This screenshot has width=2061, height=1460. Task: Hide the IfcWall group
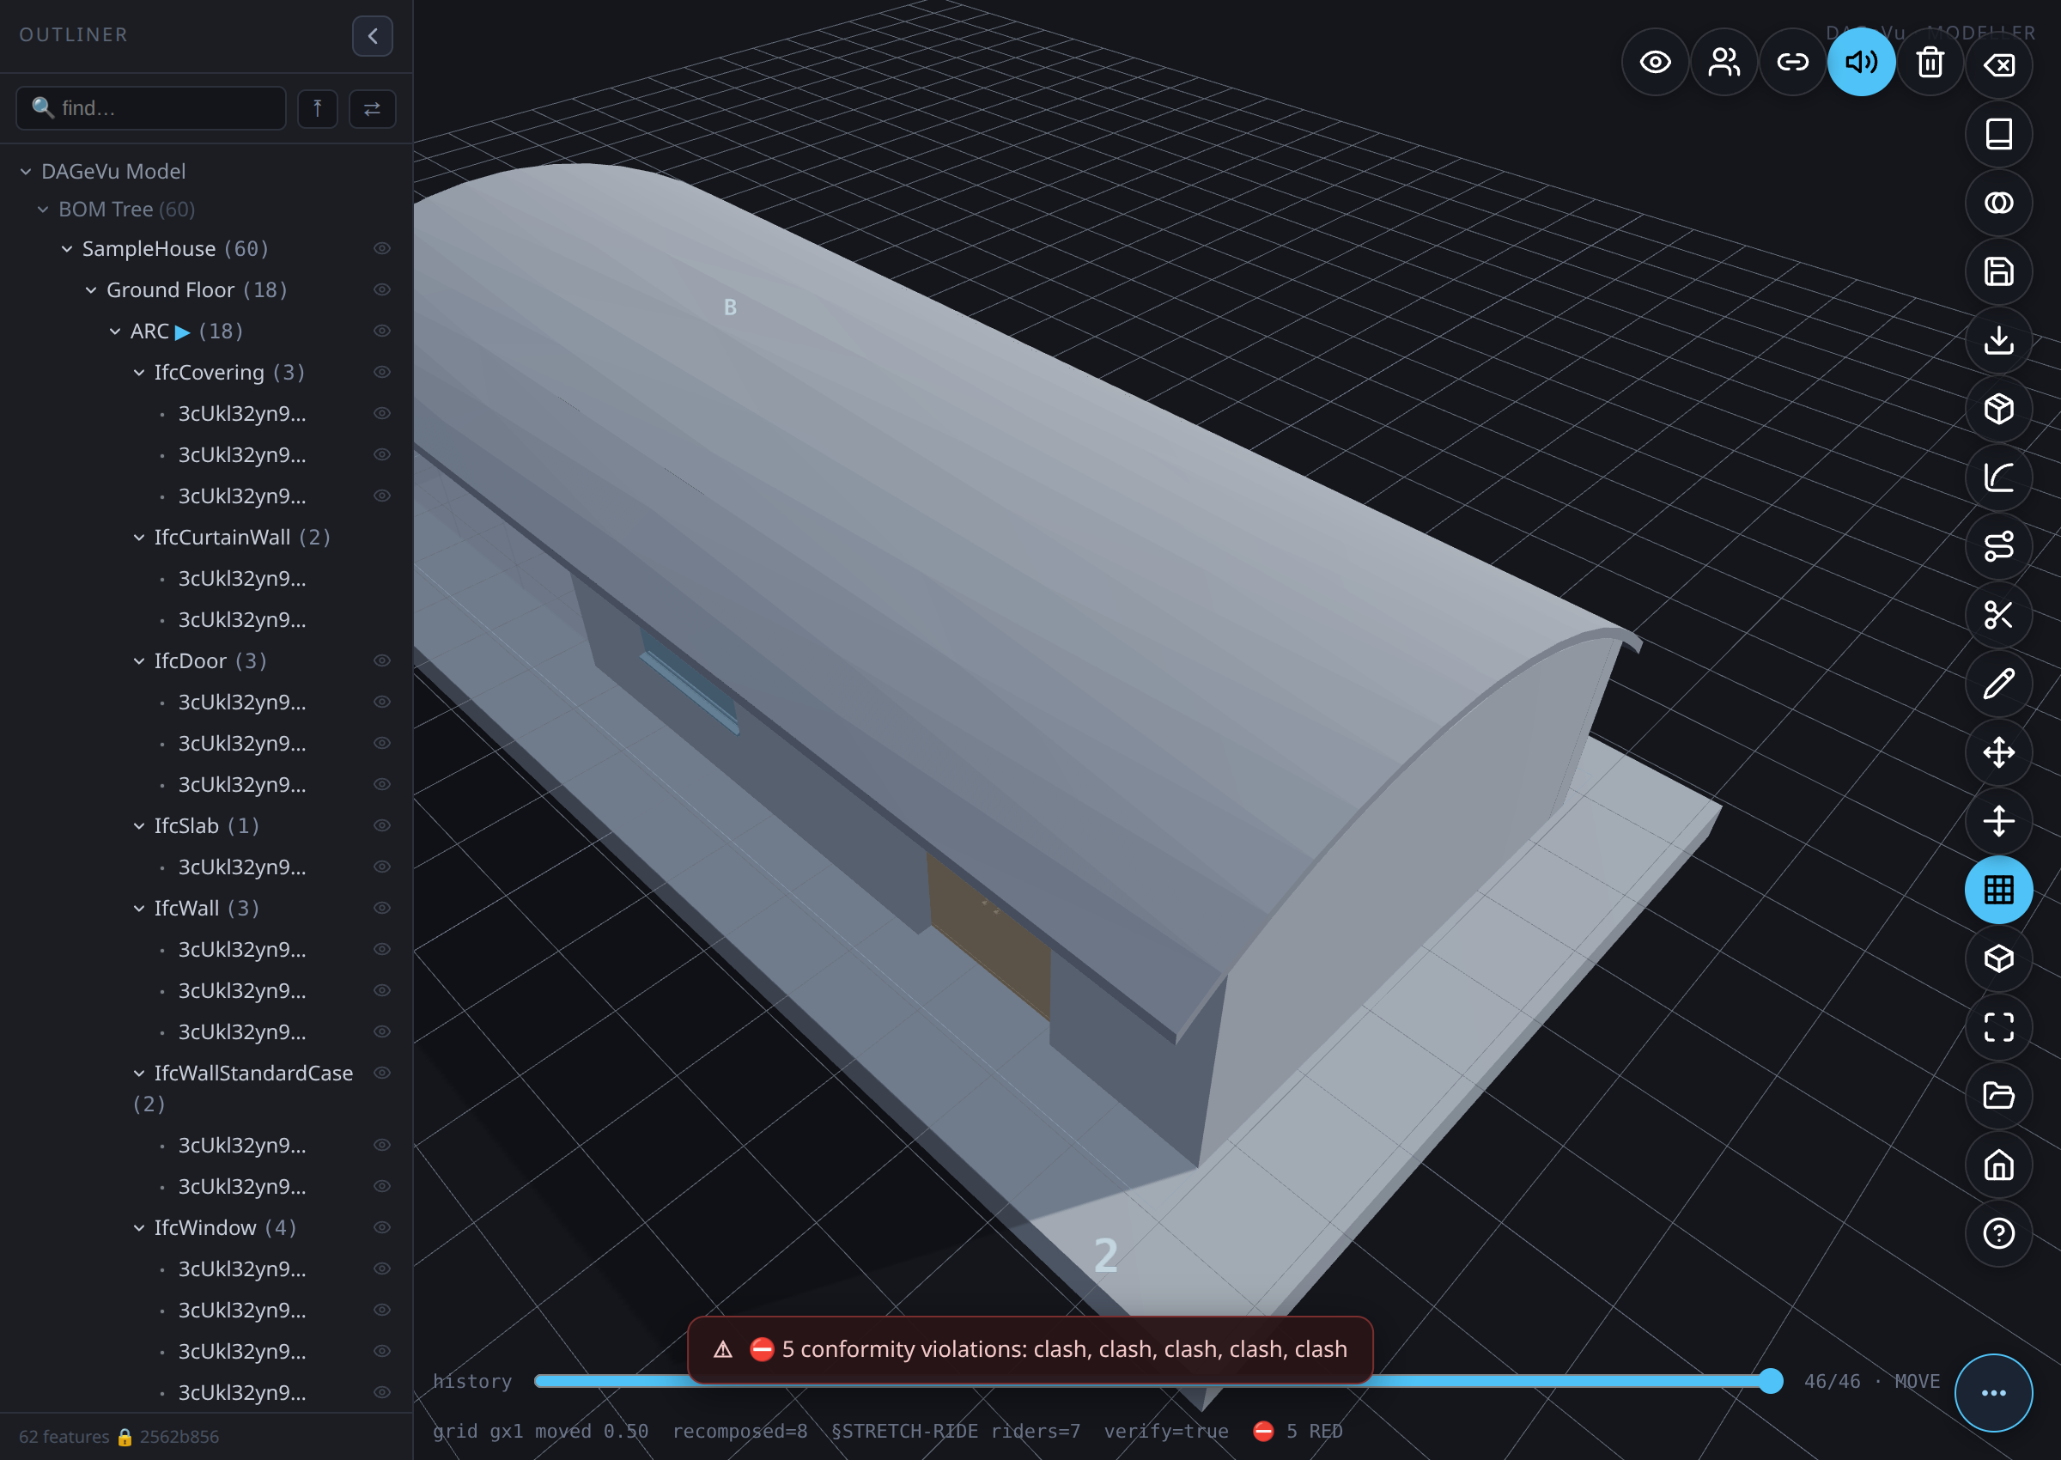click(382, 908)
